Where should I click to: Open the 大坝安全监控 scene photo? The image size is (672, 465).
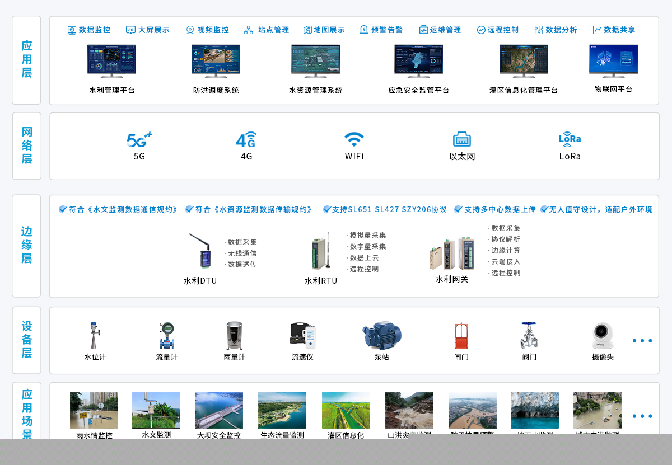[218, 410]
